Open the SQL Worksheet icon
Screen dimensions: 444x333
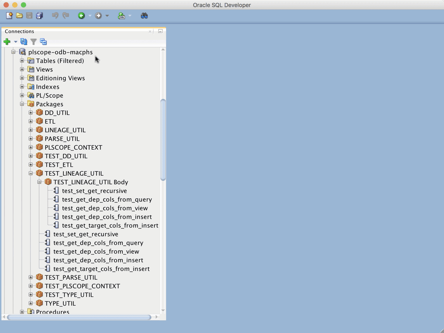tap(121, 16)
